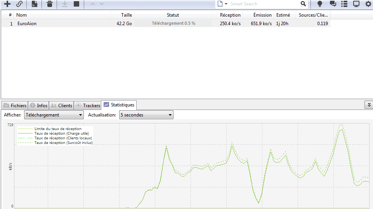The width and height of the screenshot is (373, 209).
Task: Click the trash icon to remove the torrent
Action: pyautogui.click(x=50, y=4)
